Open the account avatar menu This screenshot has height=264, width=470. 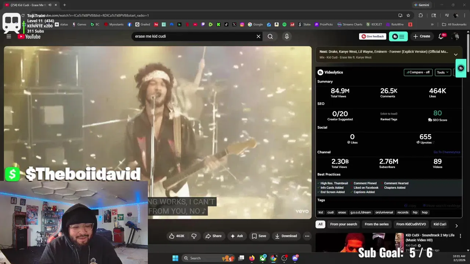click(456, 36)
